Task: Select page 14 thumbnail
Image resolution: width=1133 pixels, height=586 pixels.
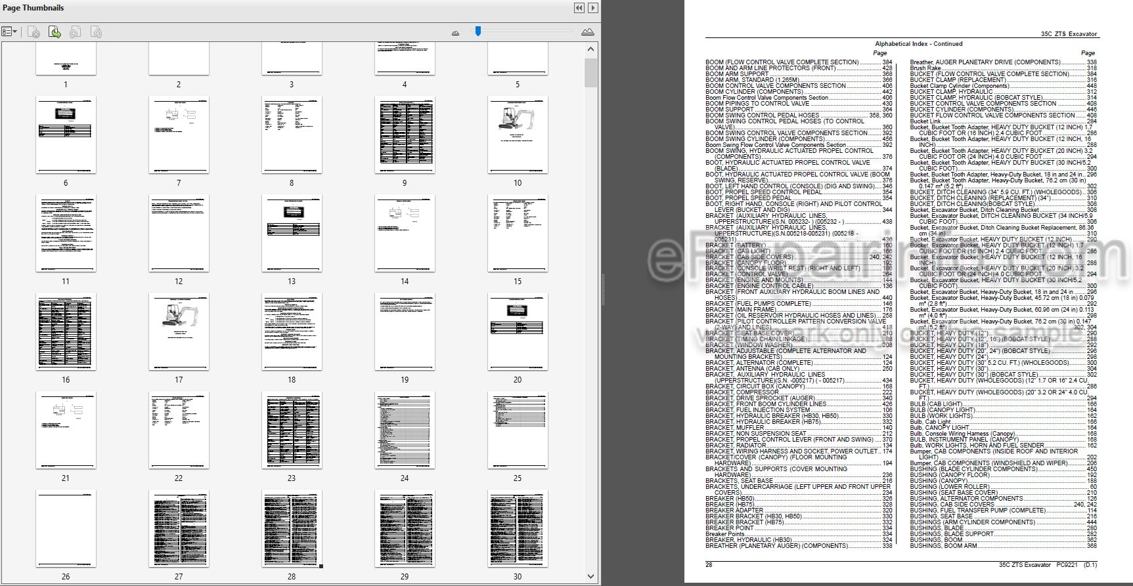Action: [405, 233]
